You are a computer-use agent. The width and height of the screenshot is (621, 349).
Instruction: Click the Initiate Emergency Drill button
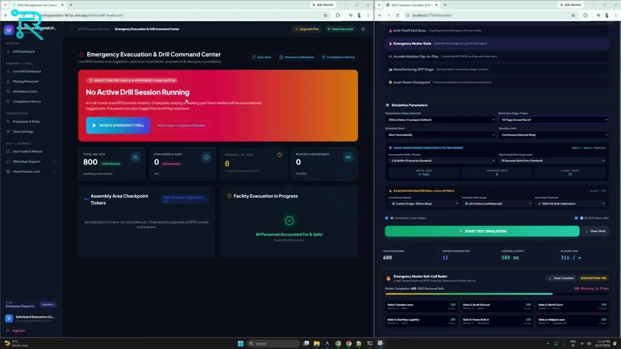(x=118, y=126)
